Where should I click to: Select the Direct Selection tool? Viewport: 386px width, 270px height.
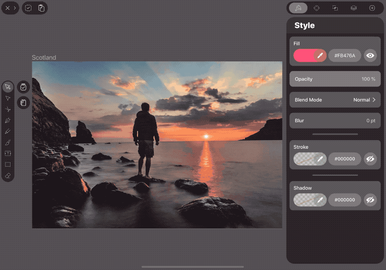point(8,99)
